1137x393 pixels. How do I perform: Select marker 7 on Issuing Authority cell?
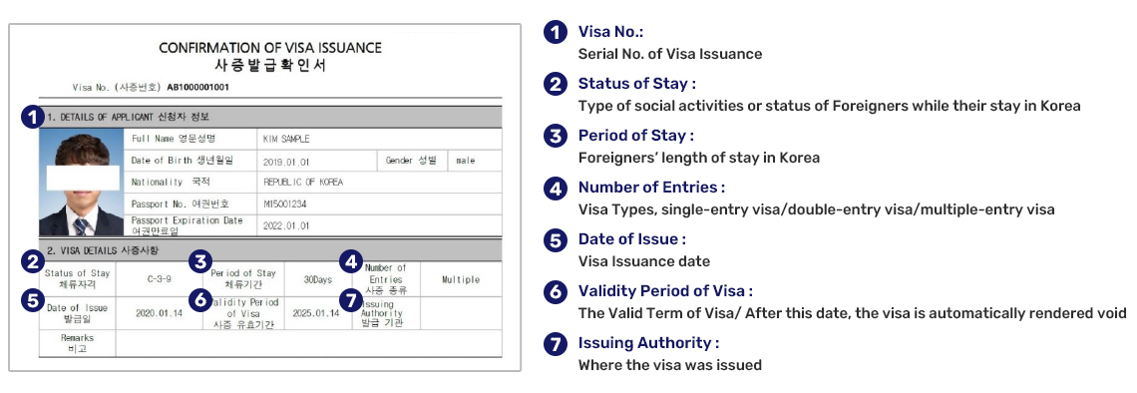coord(352,299)
